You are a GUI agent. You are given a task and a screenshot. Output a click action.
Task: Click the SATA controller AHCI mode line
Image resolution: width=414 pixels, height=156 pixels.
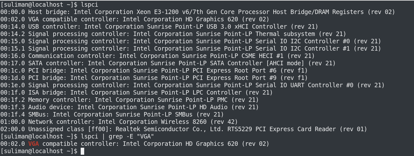(x=168, y=63)
